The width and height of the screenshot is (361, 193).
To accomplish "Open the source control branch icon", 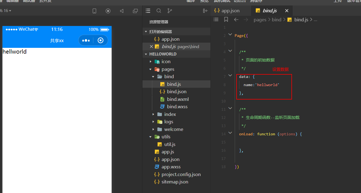I will click(x=170, y=11).
